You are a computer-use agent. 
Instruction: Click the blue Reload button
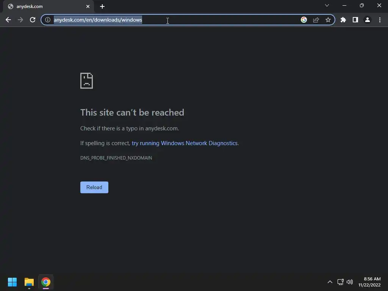pyautogui.click(x=94, y=187)
